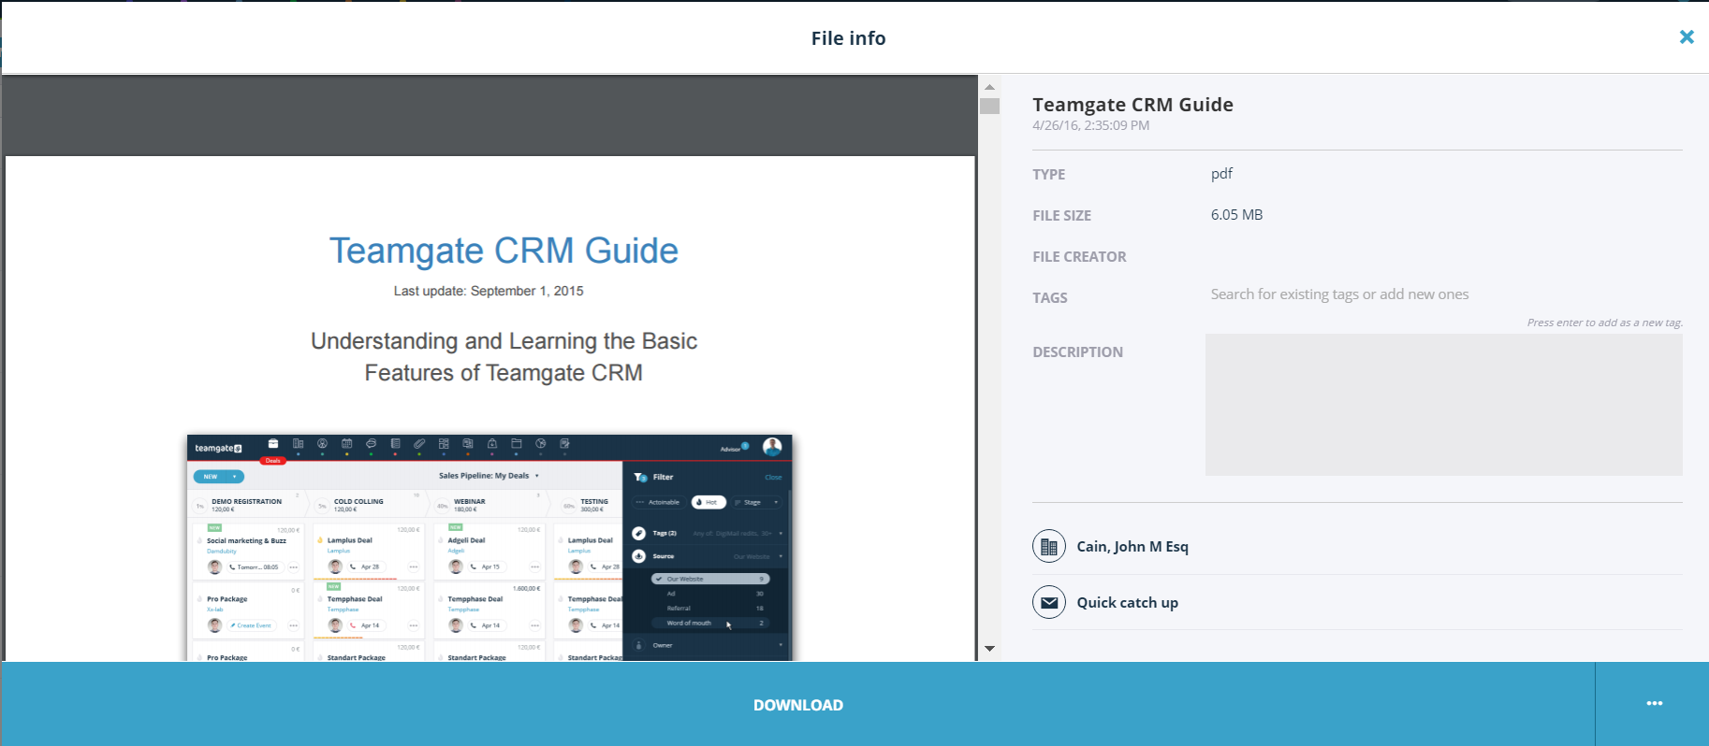Click the preview scrollbar up arrow

(x=989, y=87)
